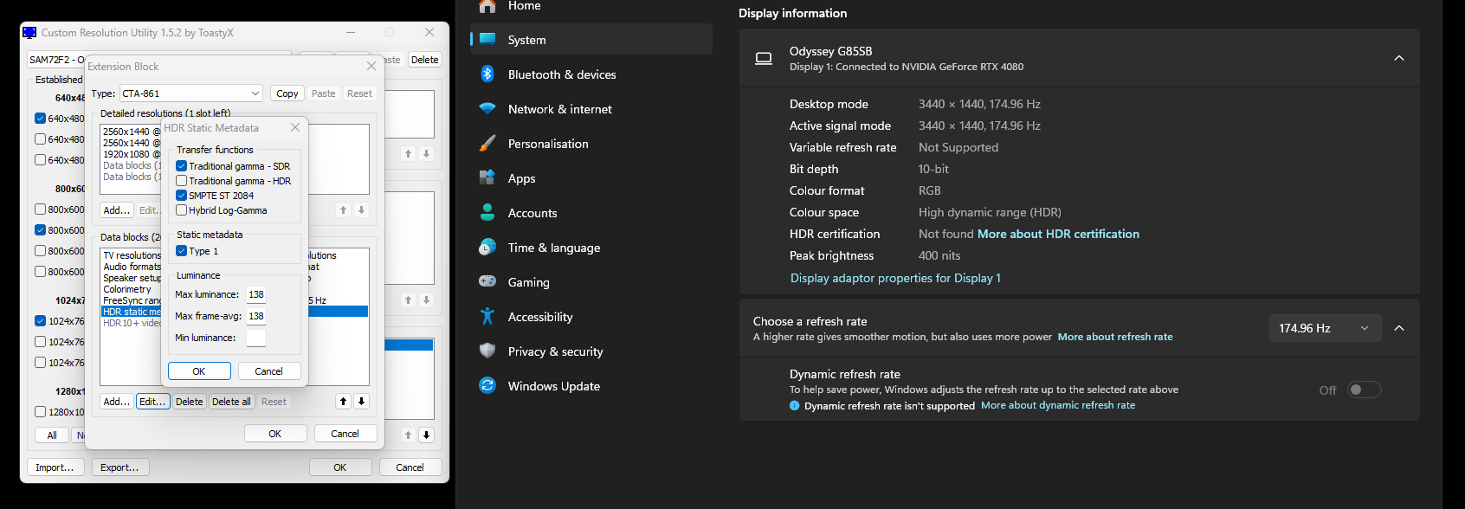Select System in the settings sidebar
1465x509 pixels.
[x=526, y=40]
